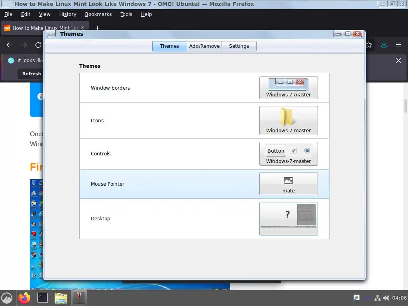Open the Firefox downloads panel
The width and height of the screenshot is (408, 306).
[384, 45]
